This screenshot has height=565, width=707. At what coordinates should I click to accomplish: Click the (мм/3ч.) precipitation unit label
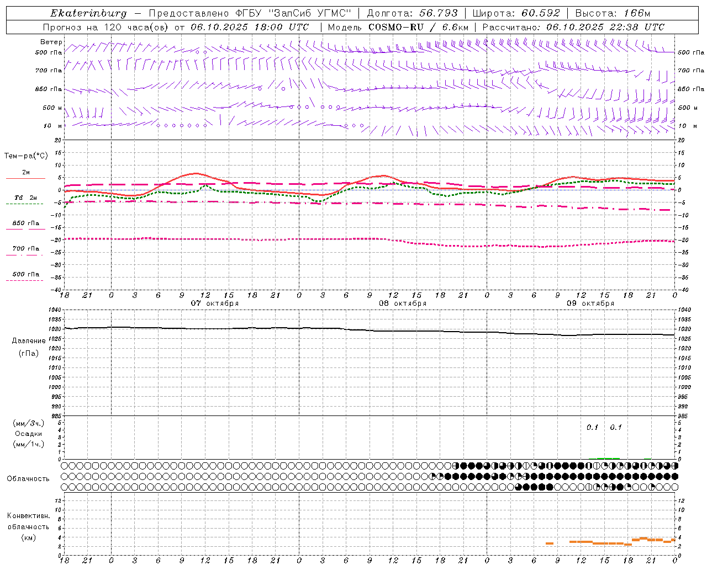pos(29,423)
